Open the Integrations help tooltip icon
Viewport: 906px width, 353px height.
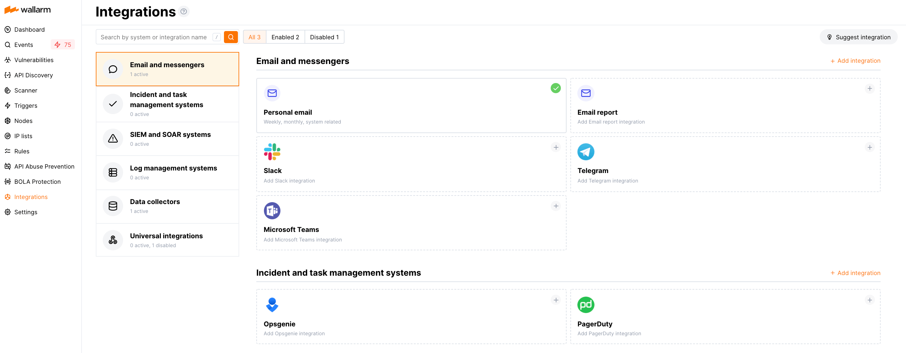coord(183,11)
